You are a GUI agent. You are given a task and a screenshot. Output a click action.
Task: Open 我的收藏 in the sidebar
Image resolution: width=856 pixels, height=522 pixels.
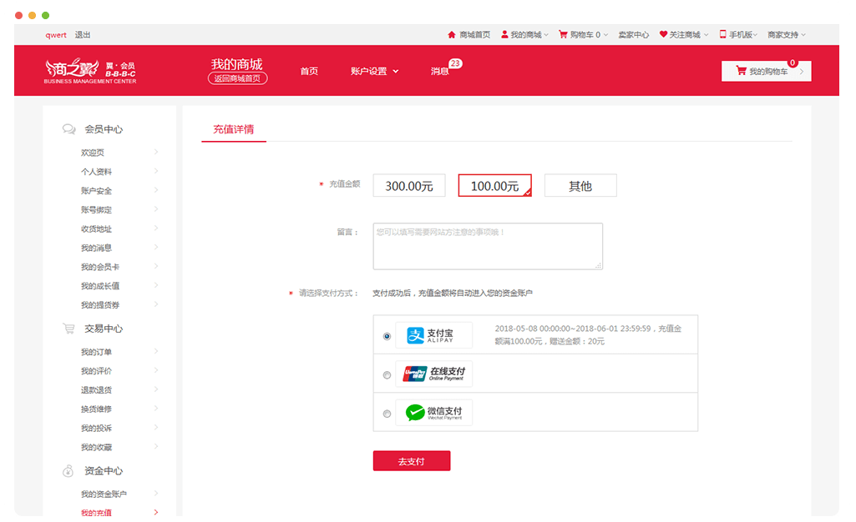coord(97,447)
